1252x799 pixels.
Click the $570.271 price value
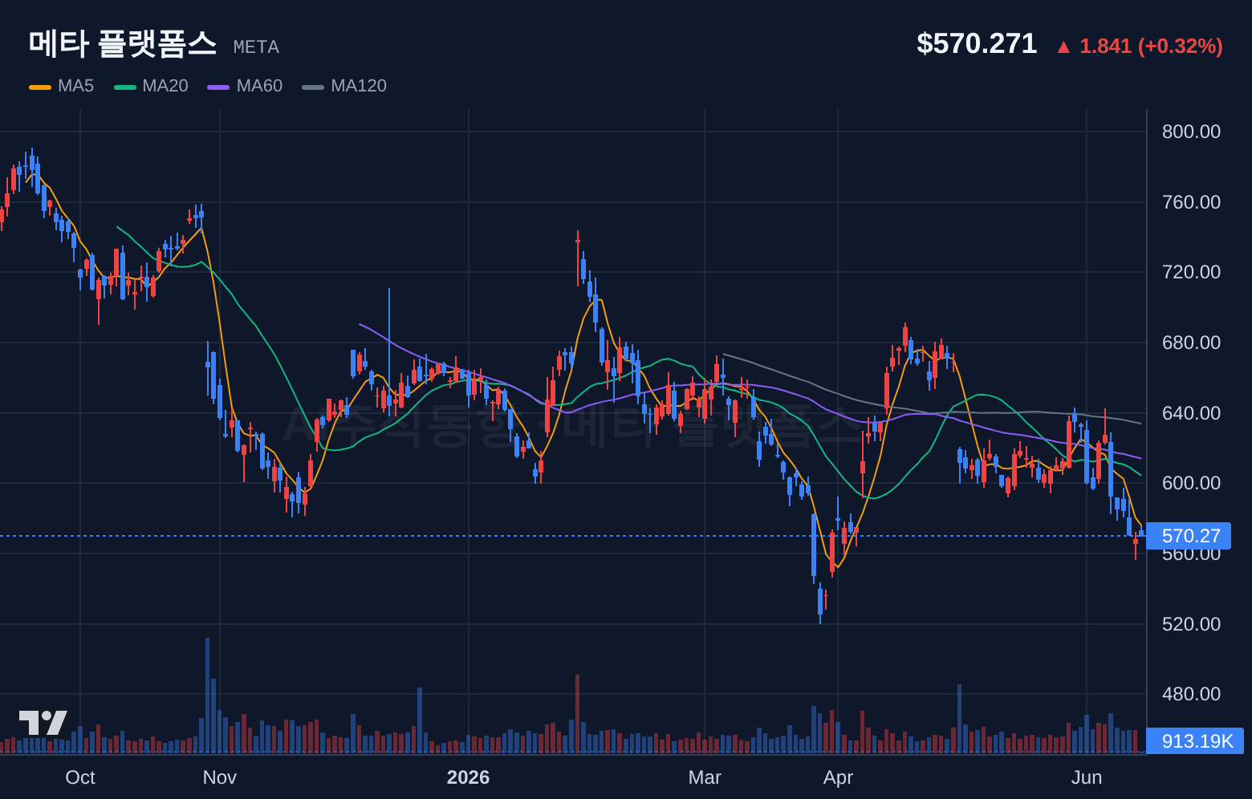977,43
